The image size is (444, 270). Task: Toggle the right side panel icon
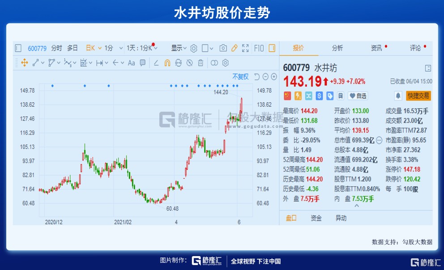(272, 48)
